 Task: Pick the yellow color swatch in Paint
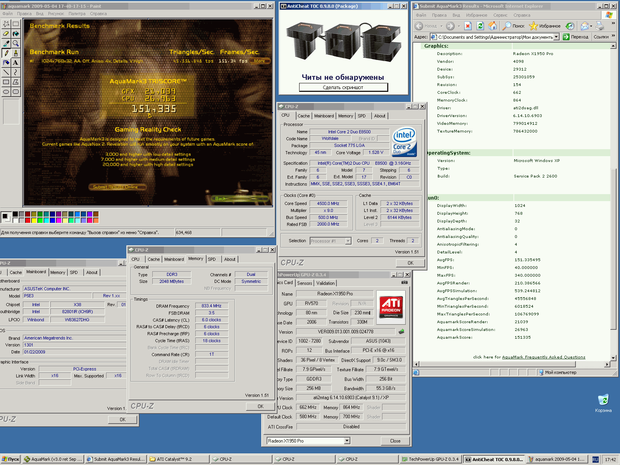point(34,220)
